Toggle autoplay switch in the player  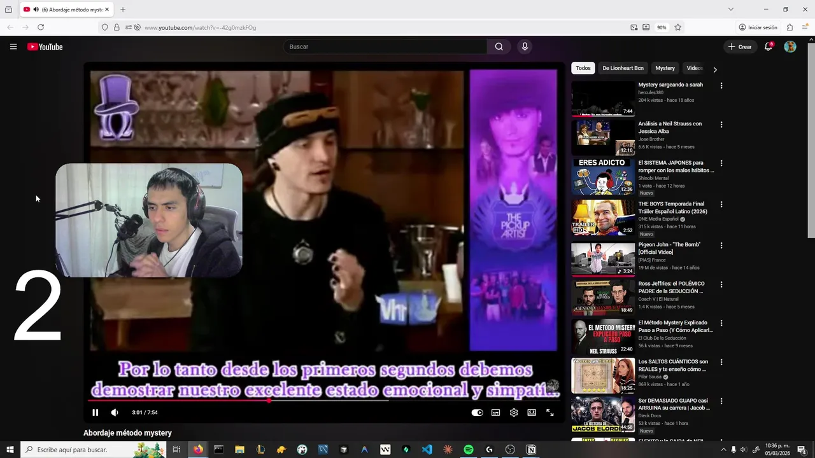pyautogui.click(x=477, y=412)
